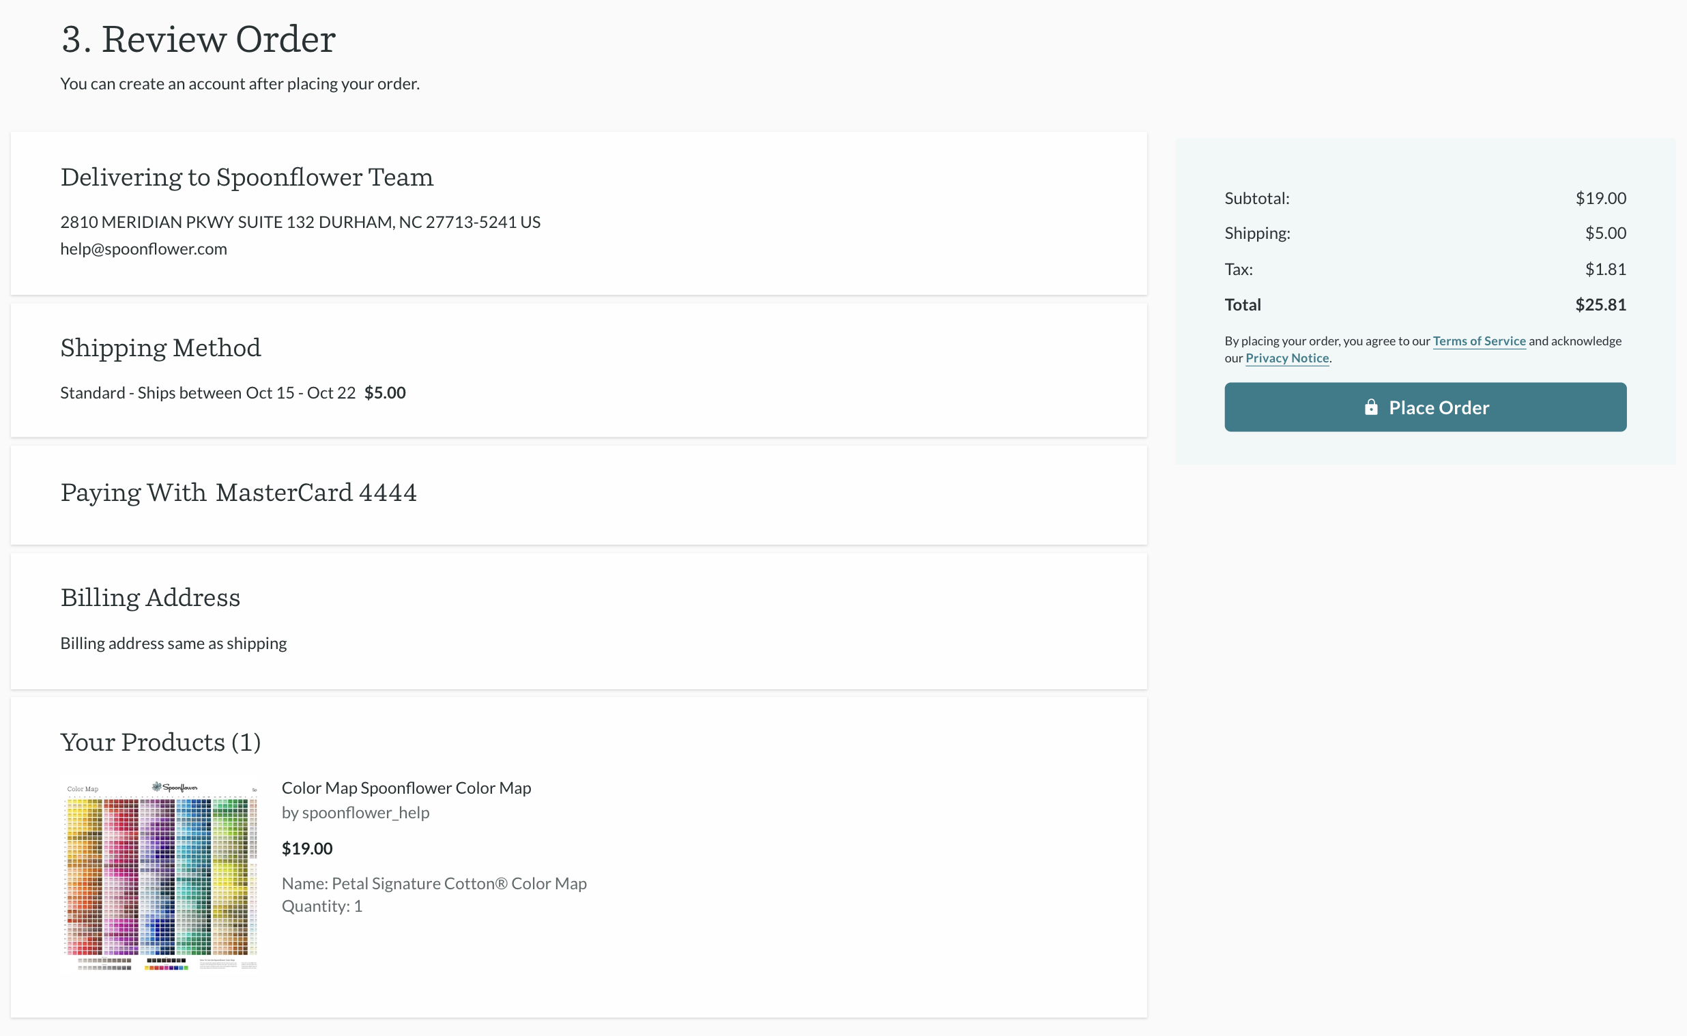Click Paying With MasterCard 4444 heading
Image resolution: width=1687 pixels, height=1036 pixels.
click(238, 492)
